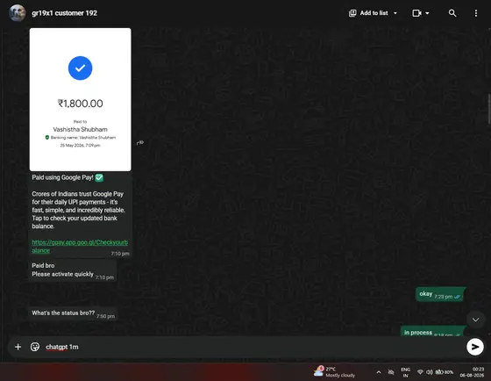Open volume control in system tray
This screenshot has height=381, width=491.
pos(430,372)
